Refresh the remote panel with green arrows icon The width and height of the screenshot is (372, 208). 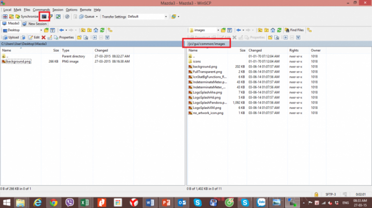point(279,30)
